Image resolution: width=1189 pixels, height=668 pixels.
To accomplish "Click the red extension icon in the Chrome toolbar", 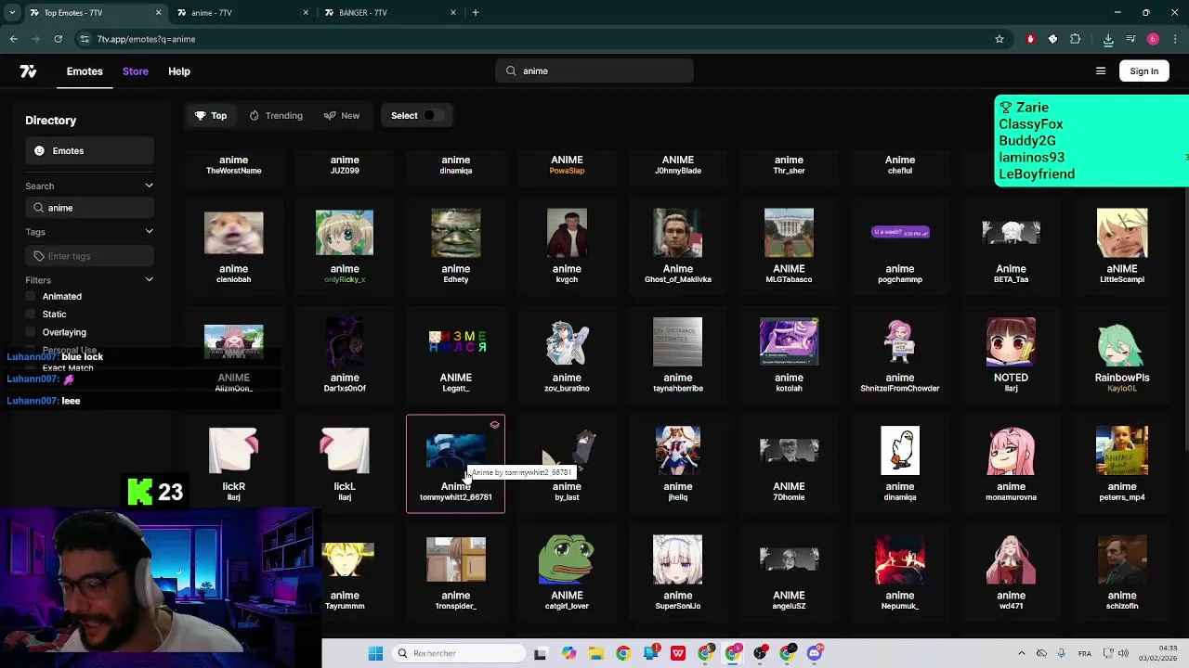I will pyautogui.click(x=1030, y=39).
